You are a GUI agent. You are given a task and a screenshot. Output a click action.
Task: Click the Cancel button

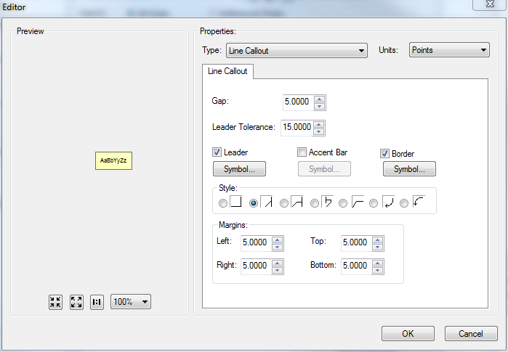471,334
